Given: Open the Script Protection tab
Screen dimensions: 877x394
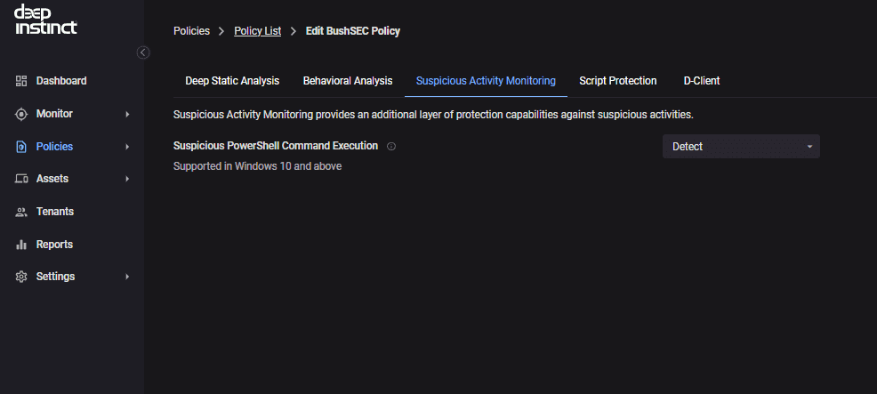Looking at the screenshot, I should pyautogui.click(x=618, y=81).
